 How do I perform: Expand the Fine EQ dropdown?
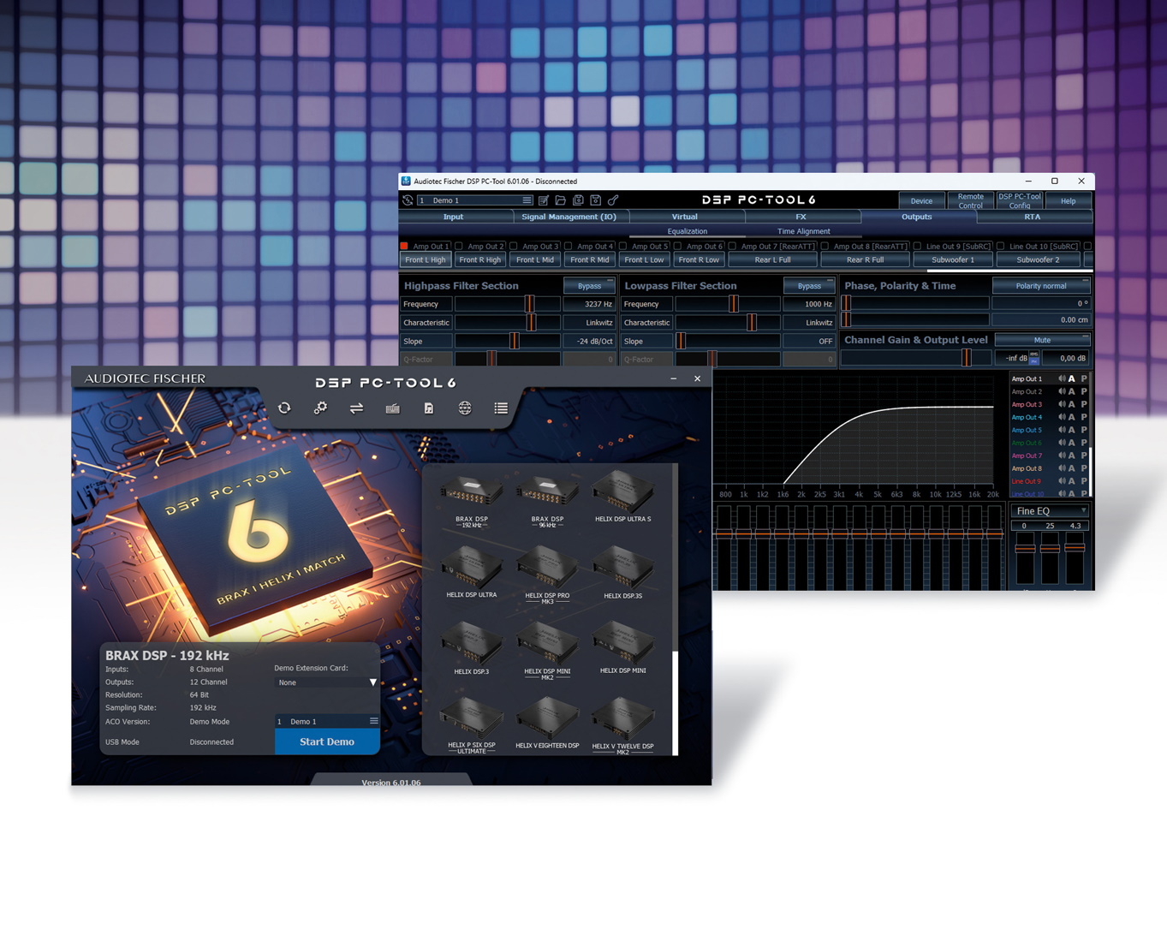tap(1051, 511)
